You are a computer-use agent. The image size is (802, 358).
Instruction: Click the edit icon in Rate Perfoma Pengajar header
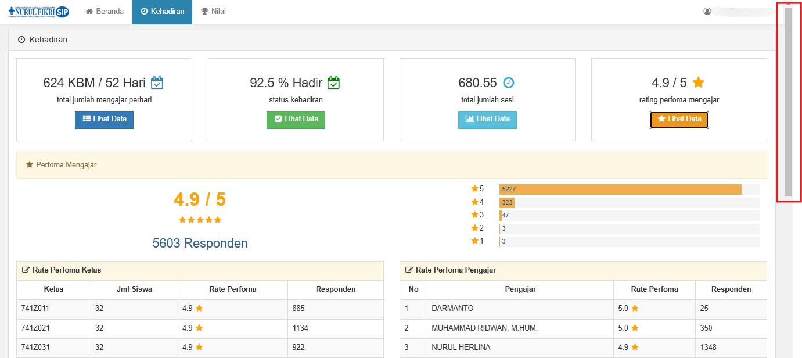(409, 270)
